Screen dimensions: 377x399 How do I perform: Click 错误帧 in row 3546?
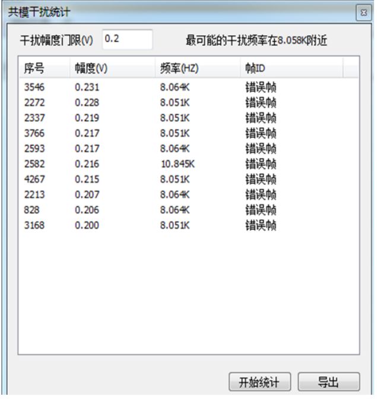point(261,87)
